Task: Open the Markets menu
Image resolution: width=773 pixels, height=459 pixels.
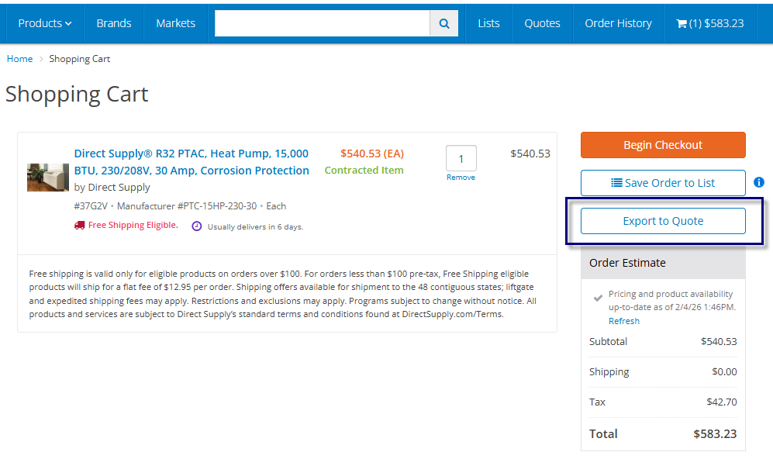Action: coord(175,23)
